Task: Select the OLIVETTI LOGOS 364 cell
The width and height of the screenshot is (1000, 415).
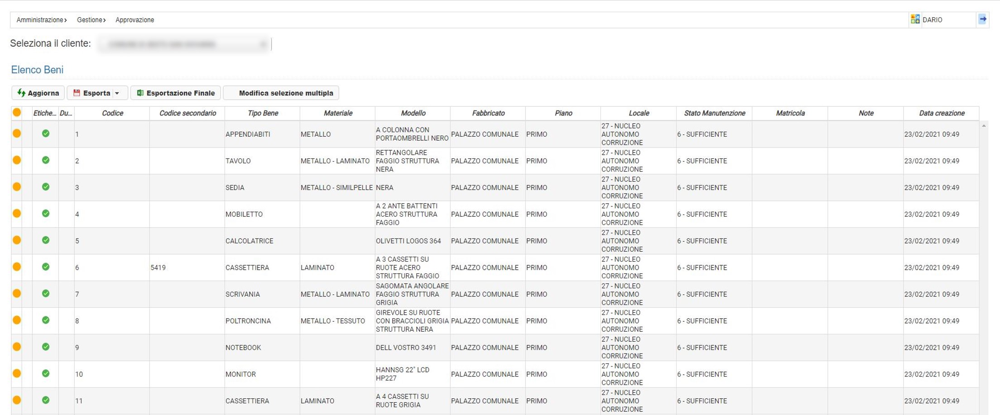Action: [x=413, y=241]
